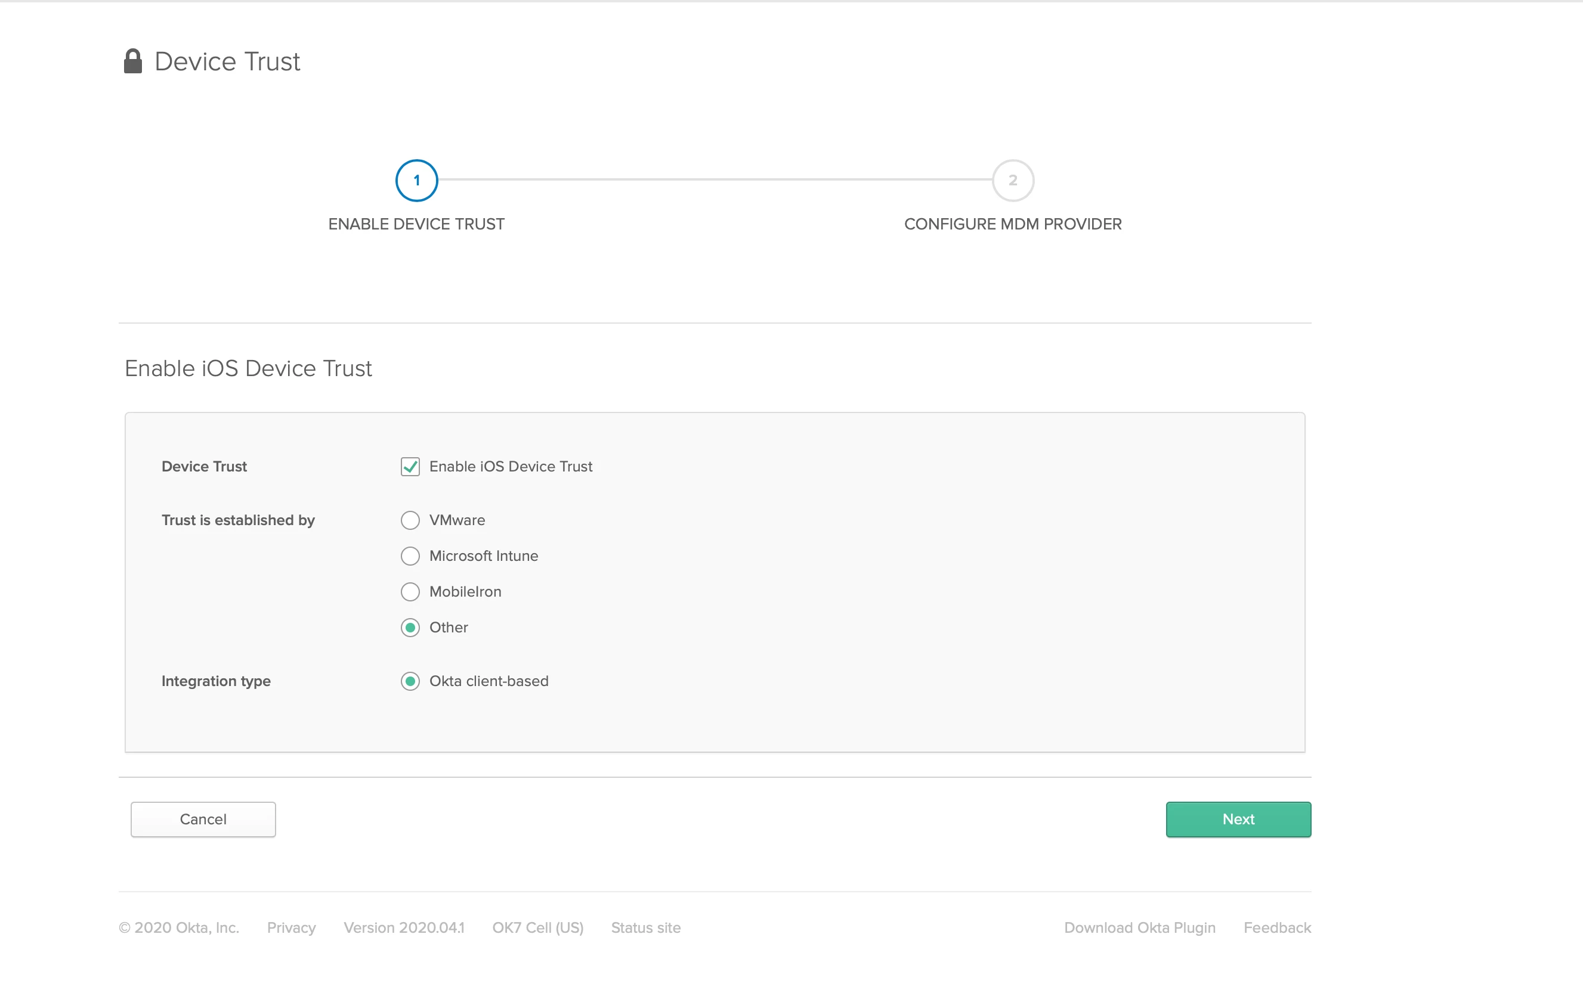Go to step 1 circle in the wizard

pos(416,181)
